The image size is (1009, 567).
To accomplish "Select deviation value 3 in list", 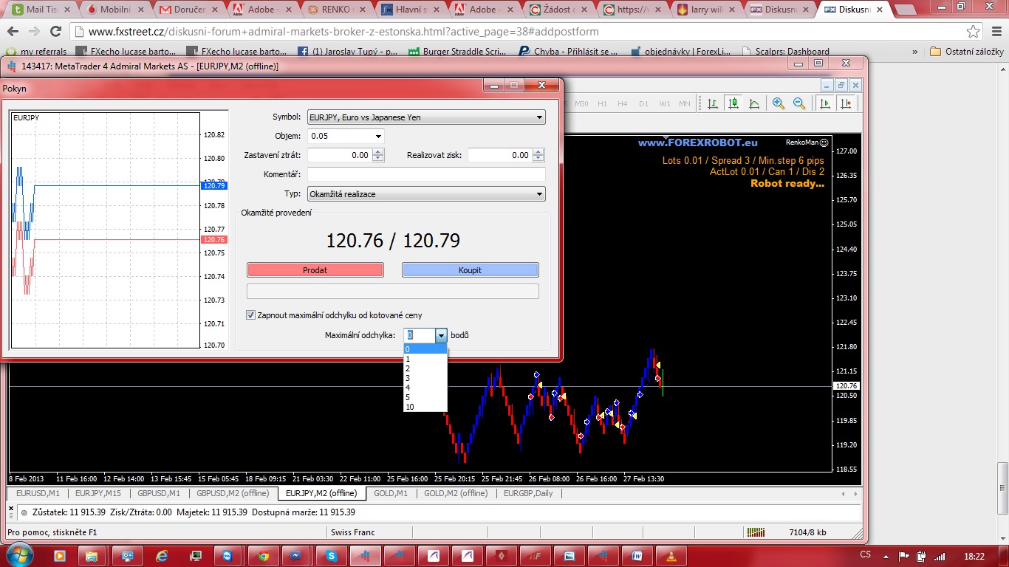I will (425, 378).
